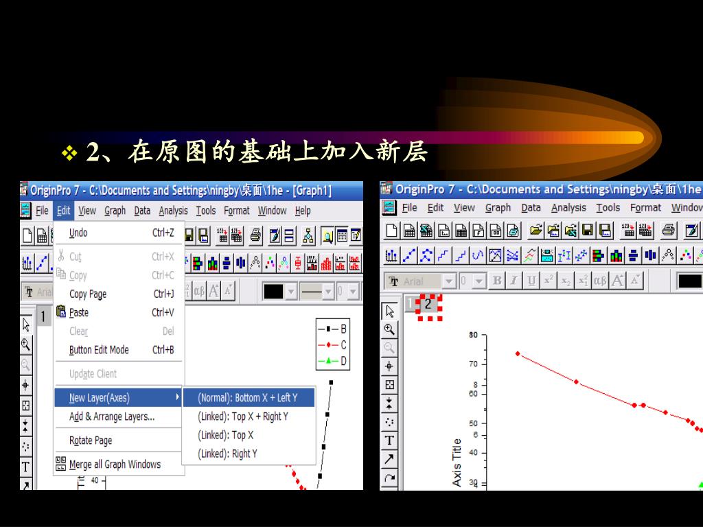Select the Pointer tool in right window
The height and width of the screenshot is (527, 703).
pos(389,311)
